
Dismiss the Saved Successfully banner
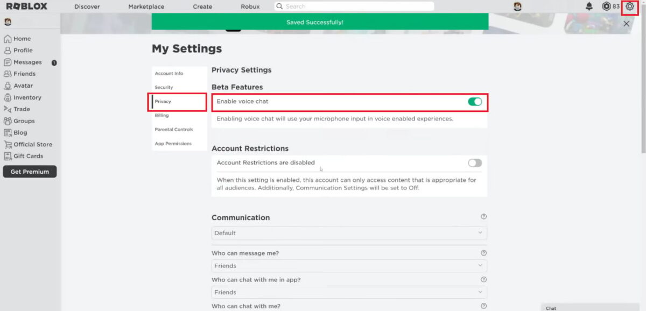[626, 24]
